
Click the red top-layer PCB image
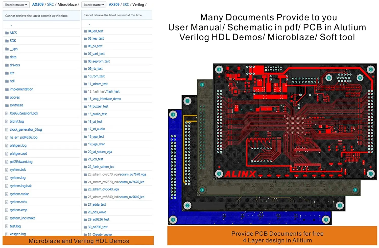(295, 122)
